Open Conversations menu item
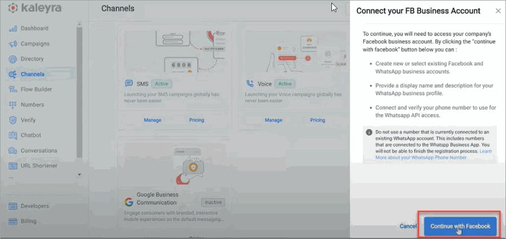 [39, 150]
